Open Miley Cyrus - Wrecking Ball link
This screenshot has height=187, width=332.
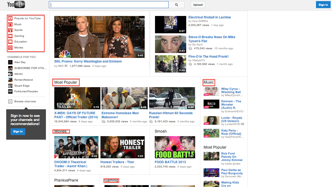(231, 90)
